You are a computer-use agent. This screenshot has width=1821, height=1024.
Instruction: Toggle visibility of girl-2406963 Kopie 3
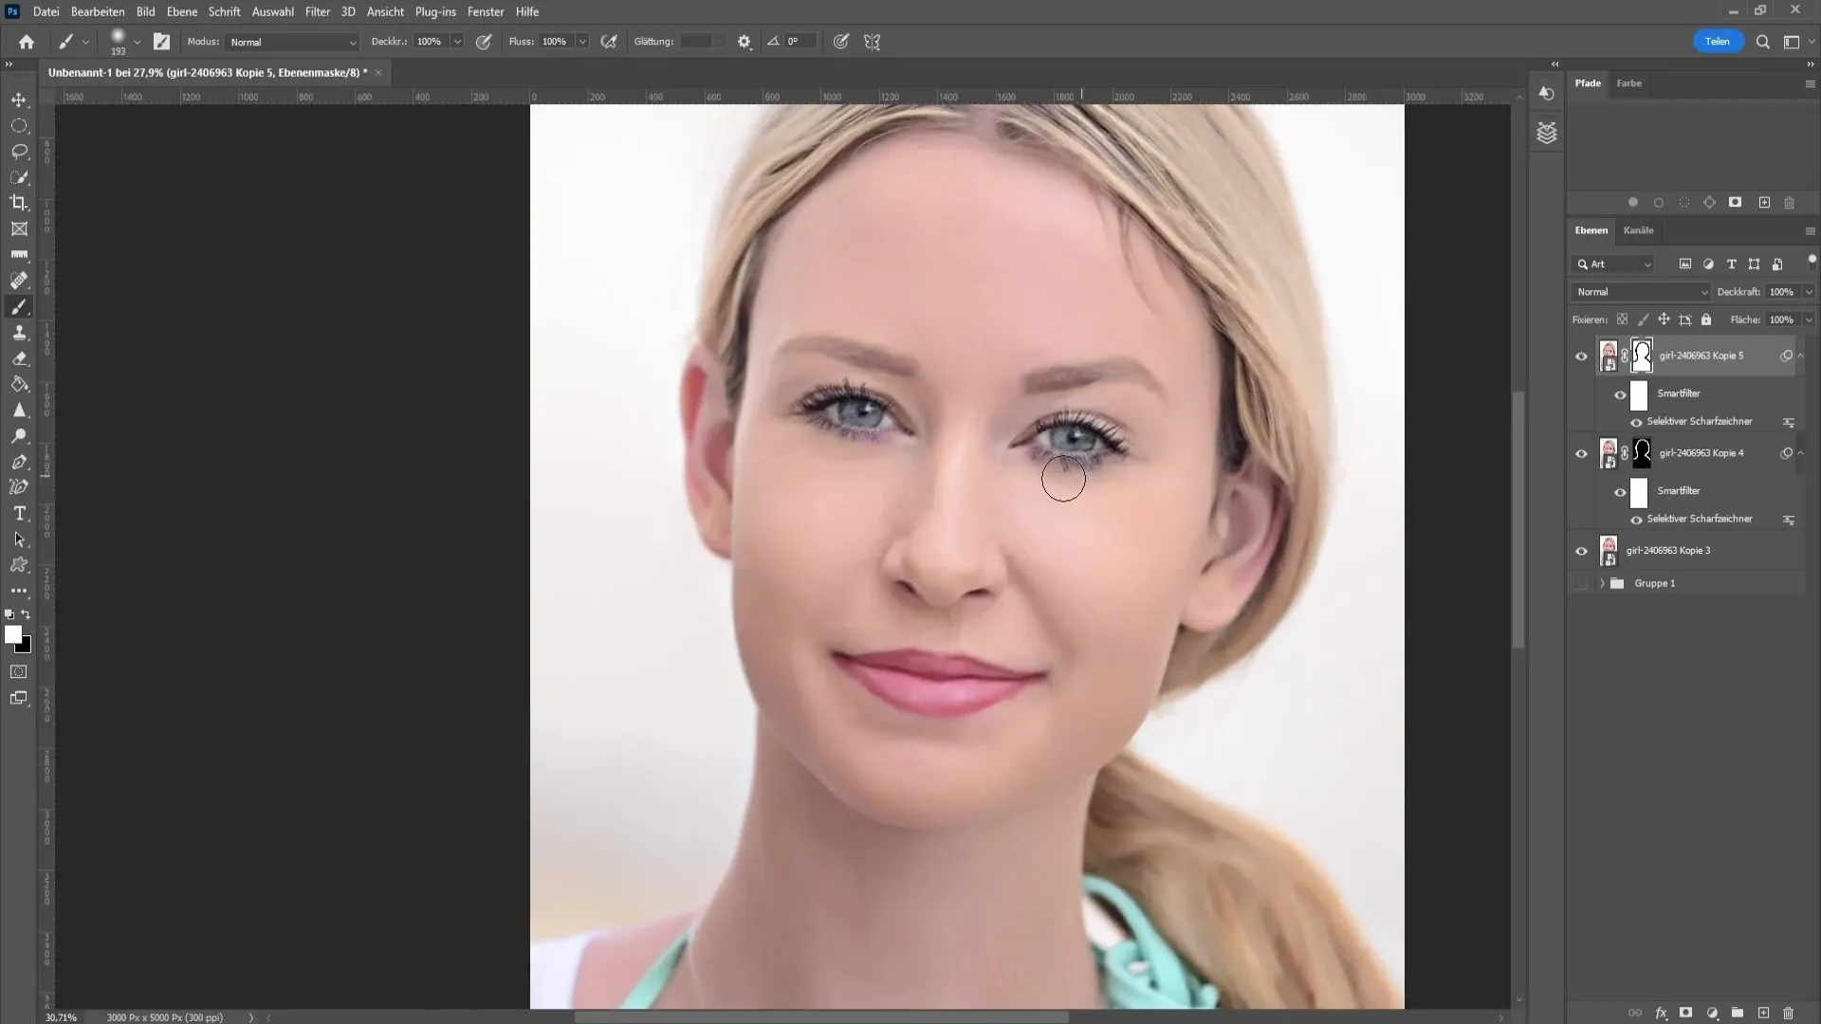1579,552
